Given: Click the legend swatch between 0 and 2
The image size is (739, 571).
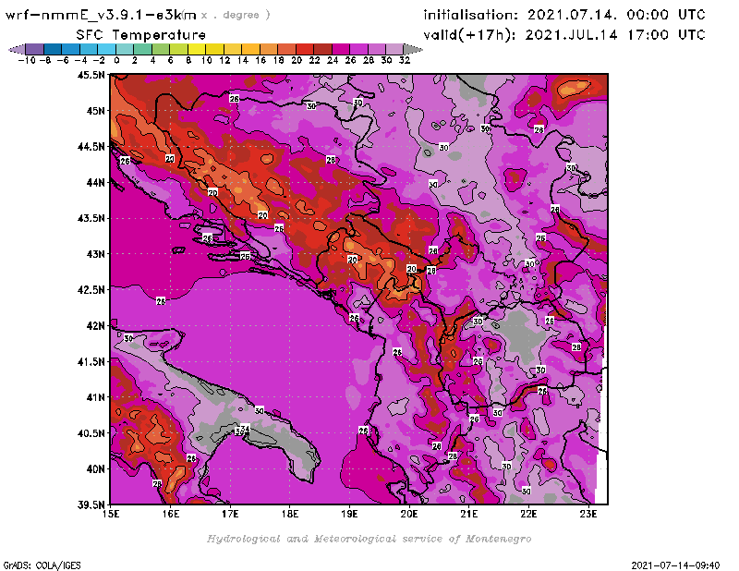Looking at the screenshot, I should pos(125,50).
